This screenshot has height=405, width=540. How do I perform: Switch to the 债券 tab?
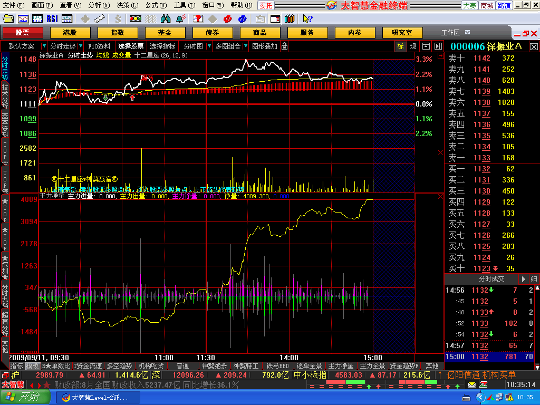(213, 32)
